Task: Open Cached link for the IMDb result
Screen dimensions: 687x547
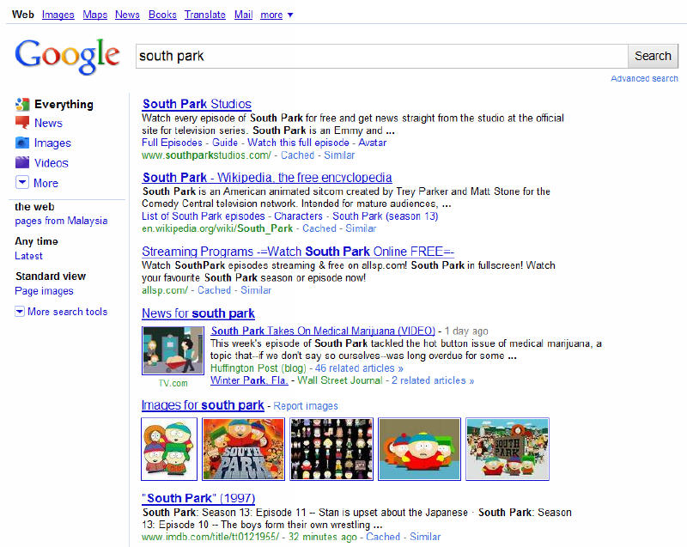Action: coord(383,537)
